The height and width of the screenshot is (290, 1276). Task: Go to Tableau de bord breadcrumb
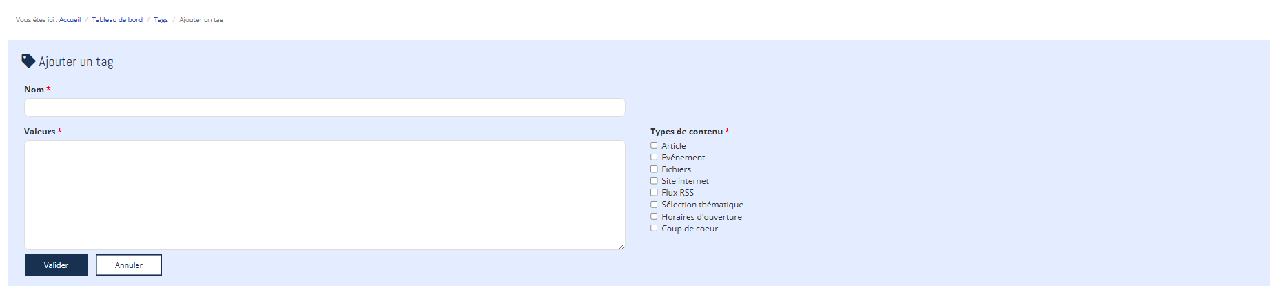pyautogui.click(x=117, y=20)
